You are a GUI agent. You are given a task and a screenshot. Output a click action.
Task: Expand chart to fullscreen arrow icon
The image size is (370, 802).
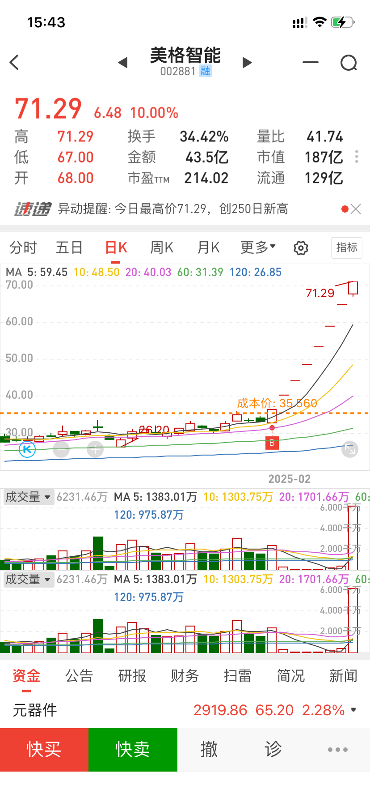(350, 449)
